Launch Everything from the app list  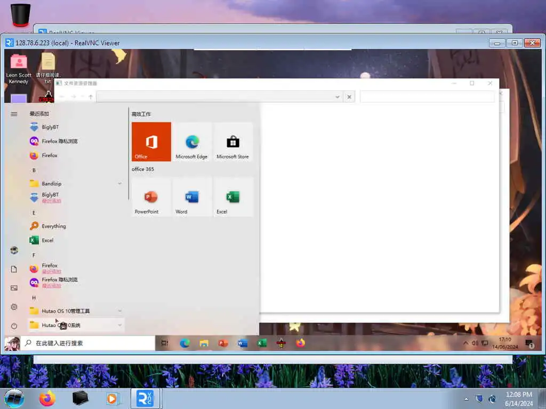(76, 226)
